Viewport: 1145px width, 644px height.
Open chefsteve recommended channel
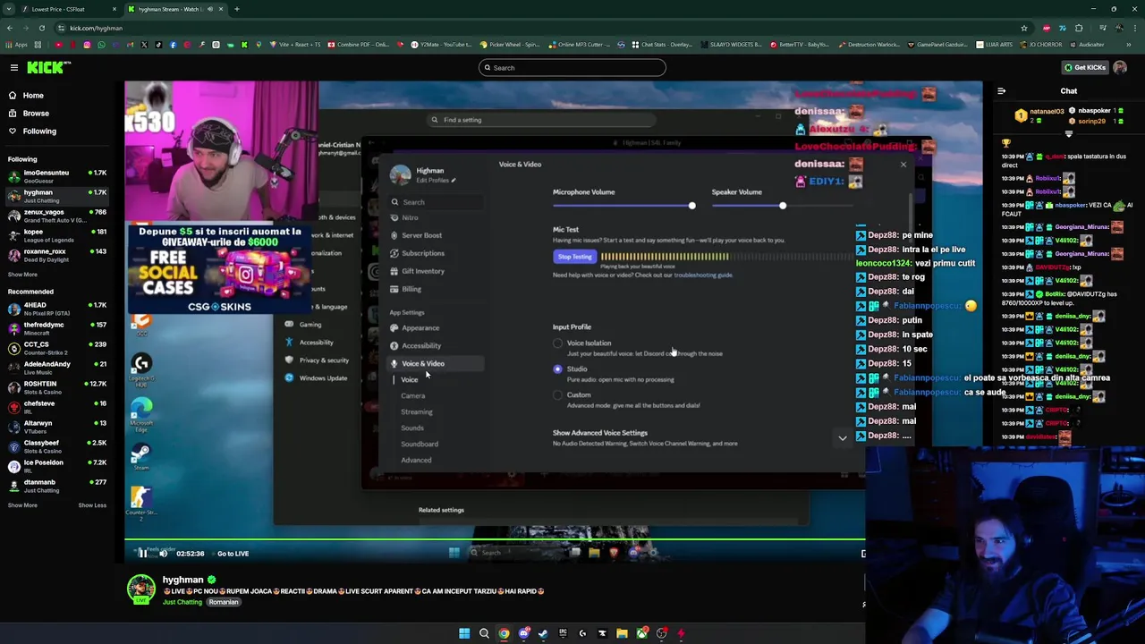click(58, 407)
